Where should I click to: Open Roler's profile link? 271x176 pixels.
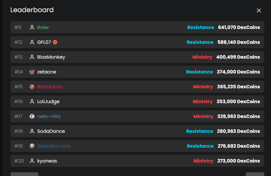pyautogui.click(x=43, y=27)
